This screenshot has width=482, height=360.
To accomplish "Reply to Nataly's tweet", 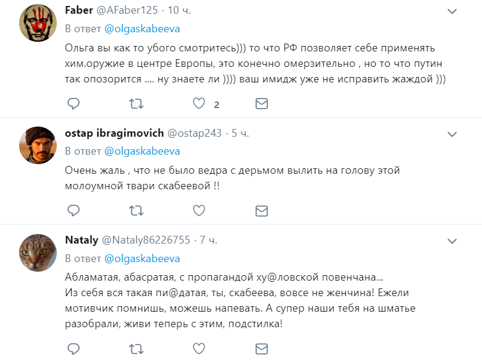I will point(73,347).
